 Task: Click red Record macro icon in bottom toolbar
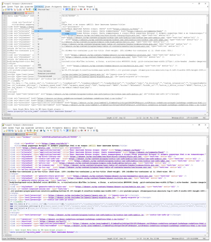(85, 131)
